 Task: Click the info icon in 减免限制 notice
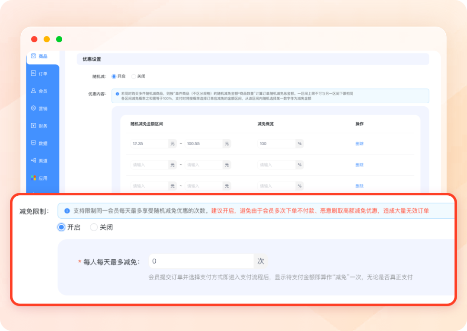[67, 211]
